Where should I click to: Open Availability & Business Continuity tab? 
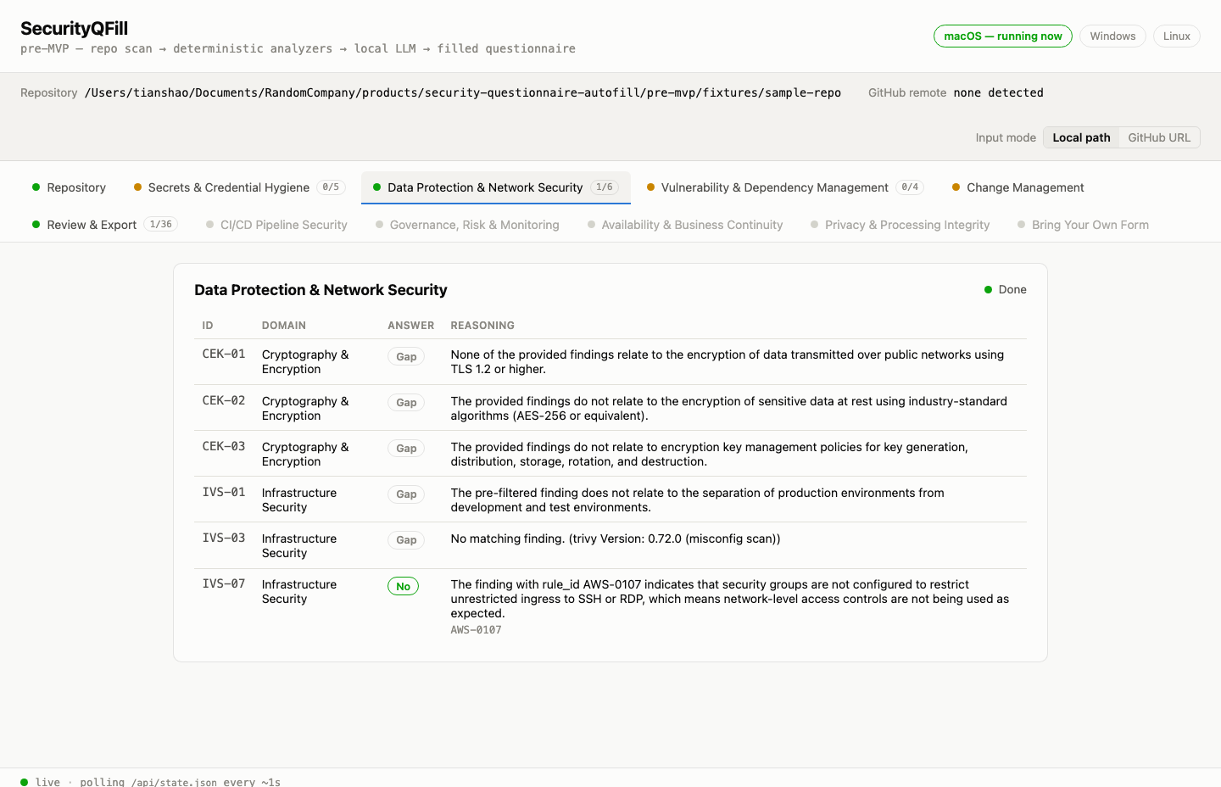pyautogui.click(x=685, y=225)
